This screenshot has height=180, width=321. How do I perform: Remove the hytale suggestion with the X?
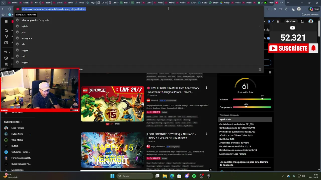pos(260,26)
